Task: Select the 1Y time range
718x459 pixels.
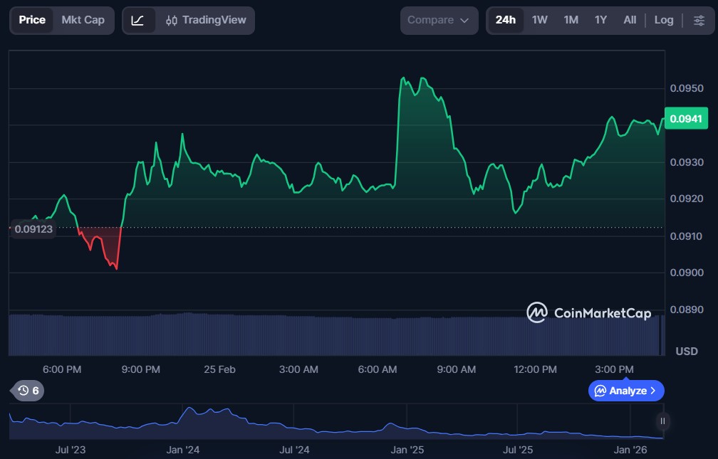Action: point(600,20)
